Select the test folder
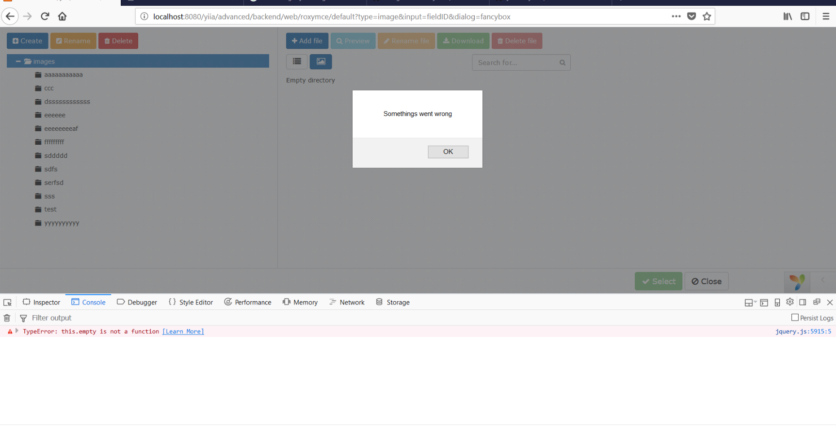836x427 pixels. click(x=50, y=209)
